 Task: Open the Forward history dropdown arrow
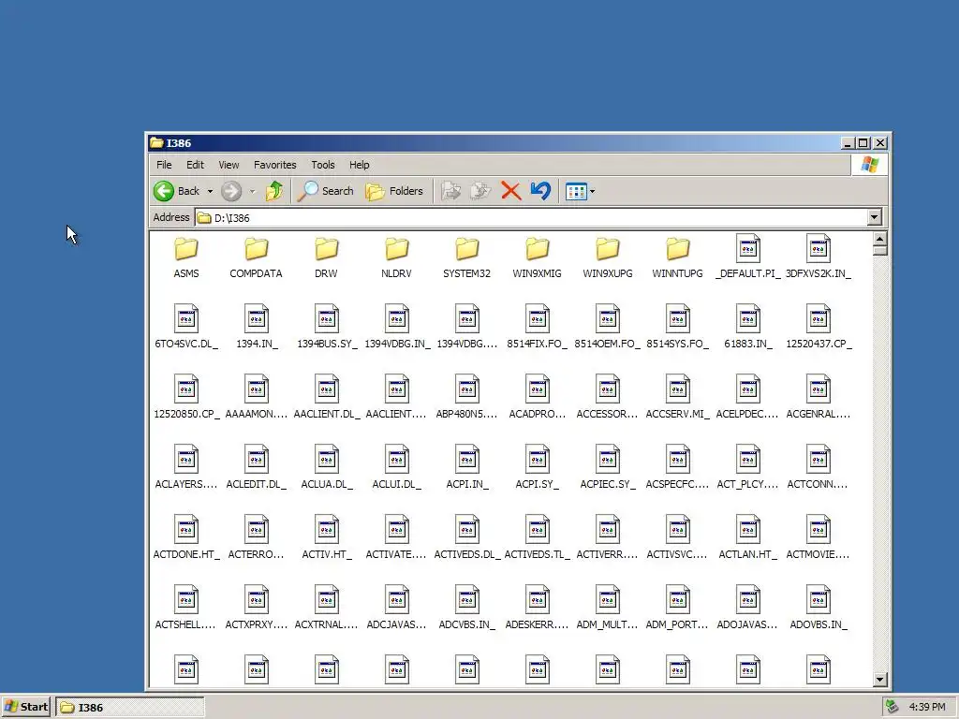252,191
